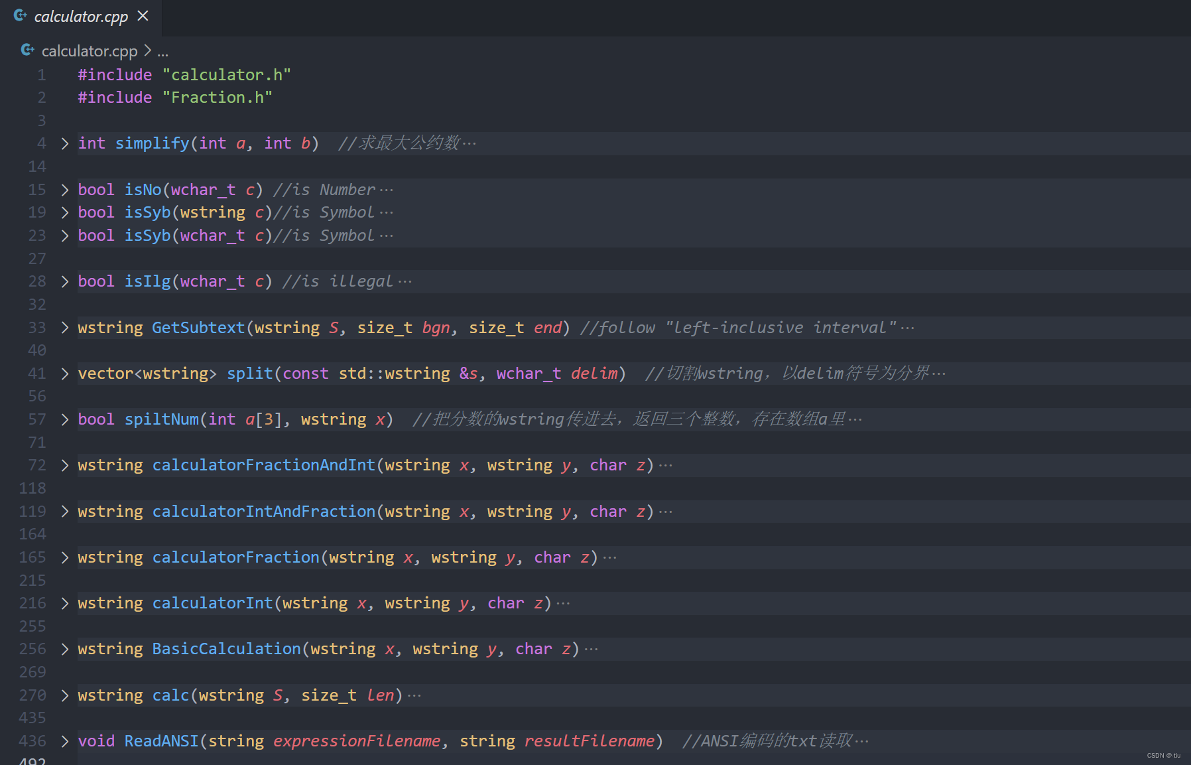Click calculatorFractionAndInt function name
Screen dimensions: 1191x765
pos(264,465)
